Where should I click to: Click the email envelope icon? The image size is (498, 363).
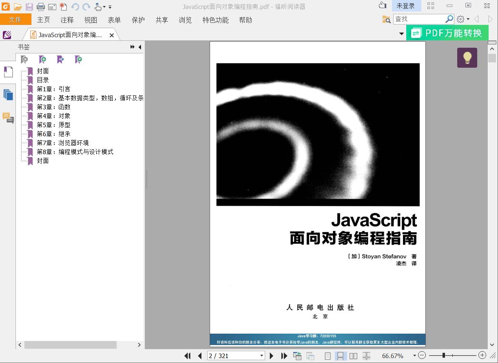click(x=52, y=7)
